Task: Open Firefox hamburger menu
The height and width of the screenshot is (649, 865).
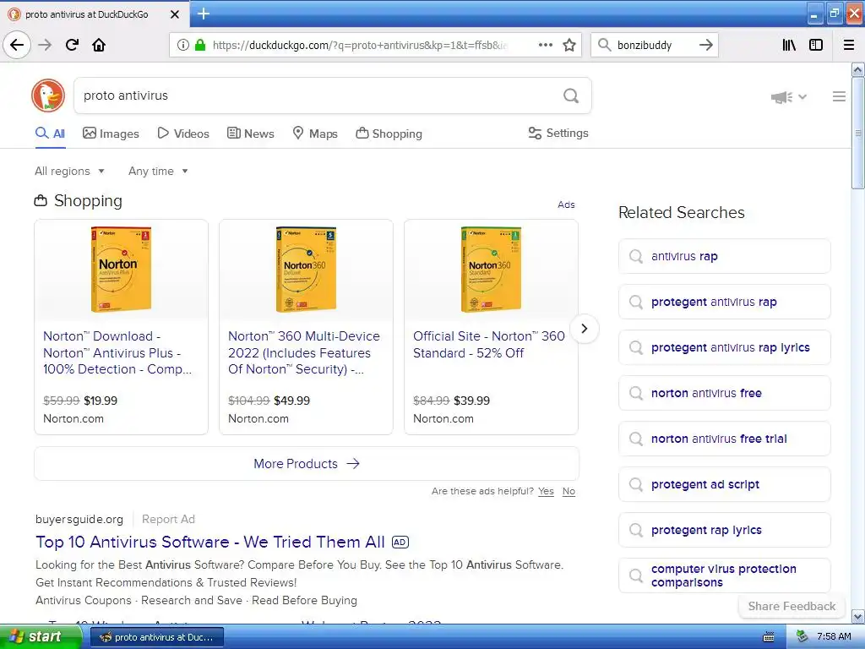Action: 849,45
